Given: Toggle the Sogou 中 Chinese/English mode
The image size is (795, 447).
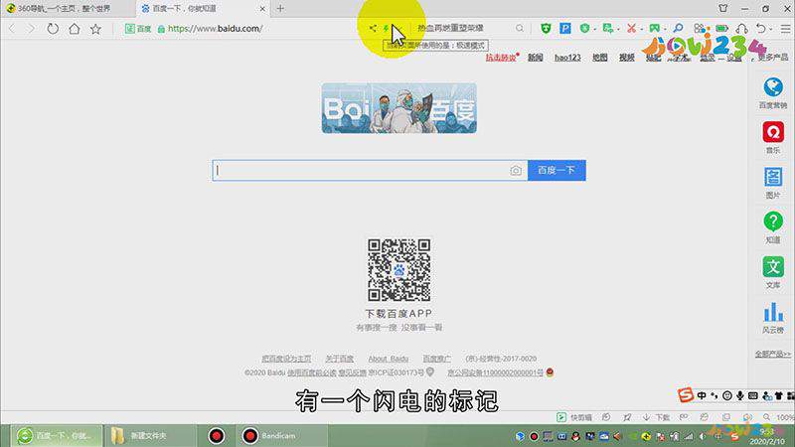Looking at the screenshot, I should point(702,395).
